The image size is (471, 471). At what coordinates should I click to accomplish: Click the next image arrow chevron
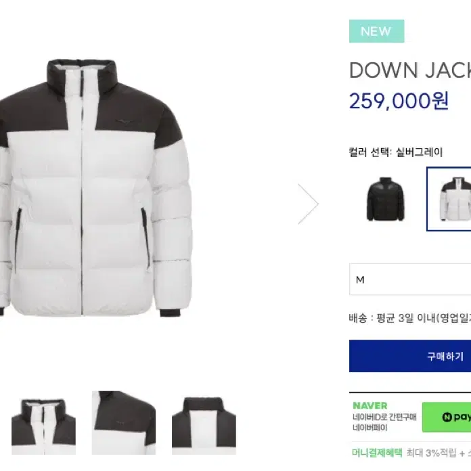tap(309, 204)
